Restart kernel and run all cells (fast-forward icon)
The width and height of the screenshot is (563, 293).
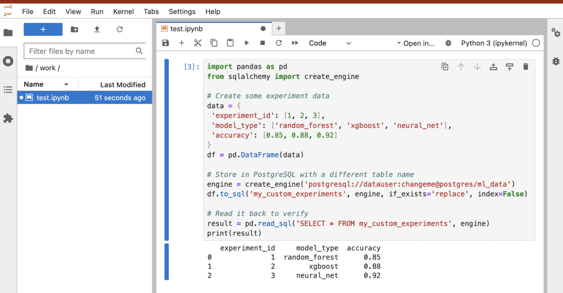coord(295,43)
